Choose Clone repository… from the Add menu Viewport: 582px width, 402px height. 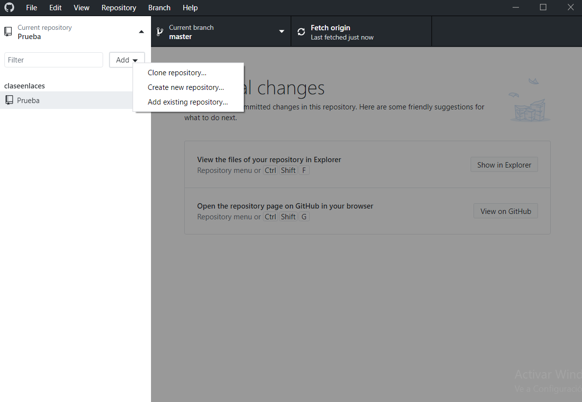(x=177, y=73)
